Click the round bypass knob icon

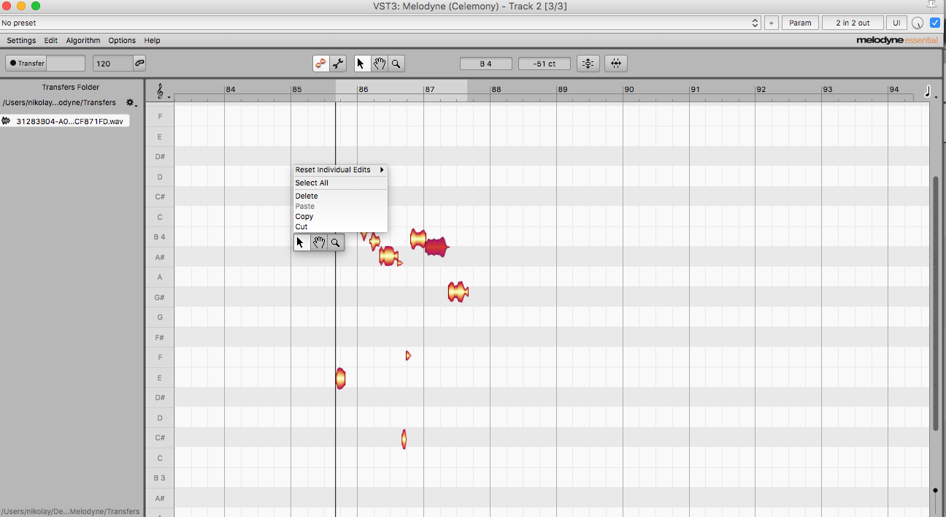[918, 23]
